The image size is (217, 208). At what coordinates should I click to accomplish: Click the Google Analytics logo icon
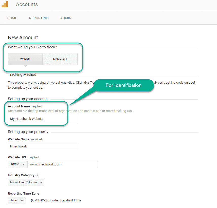tap(5, 4)
